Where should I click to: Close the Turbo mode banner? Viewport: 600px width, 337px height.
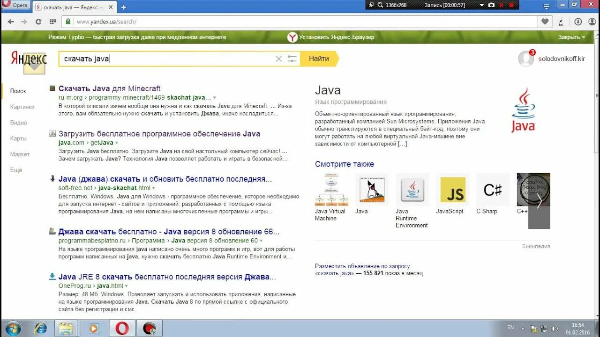tap(571, 37)
